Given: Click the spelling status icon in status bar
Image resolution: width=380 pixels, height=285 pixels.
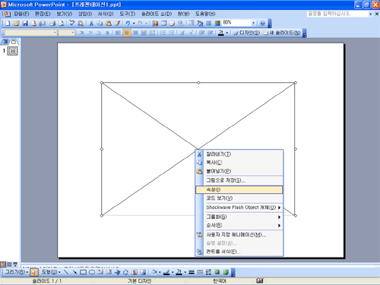Looking at the screenshot, I should pyautogui.click(x=260, y=280).
